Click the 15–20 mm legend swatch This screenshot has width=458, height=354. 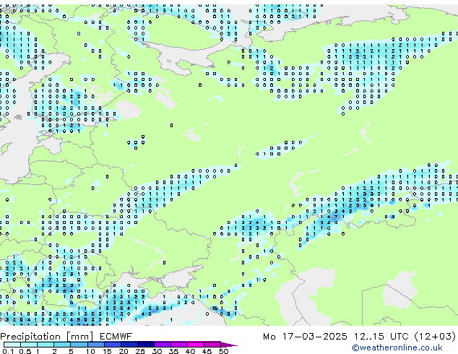(x=113, y=345)
